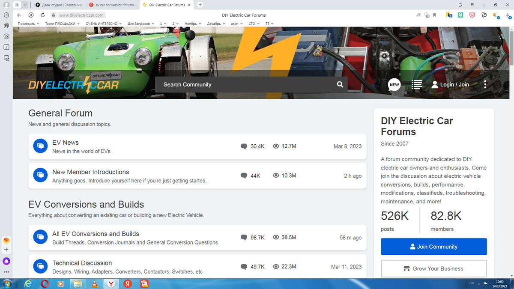The image size is (514, 289).
Task: Open the extensions puzzle icon in toolbar
Action: pos(484,15)
